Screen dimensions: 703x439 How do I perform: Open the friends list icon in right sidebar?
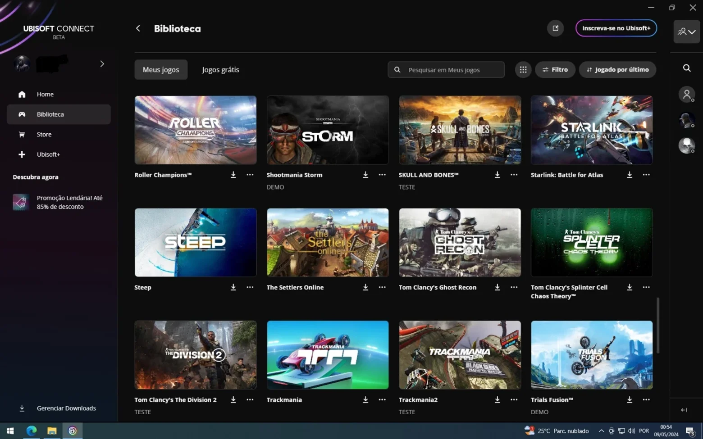[687, 95]
